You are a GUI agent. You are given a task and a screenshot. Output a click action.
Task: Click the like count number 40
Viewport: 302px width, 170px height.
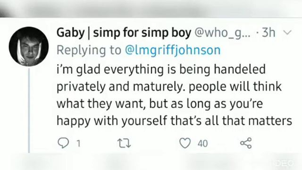click(x=202, y=144)
